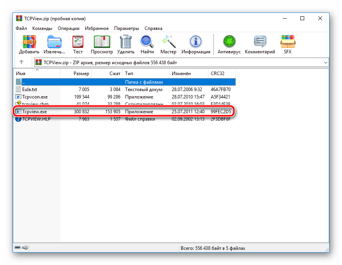
Task: Click the Комментарий toolbar icon
Action: coord(259,41)
